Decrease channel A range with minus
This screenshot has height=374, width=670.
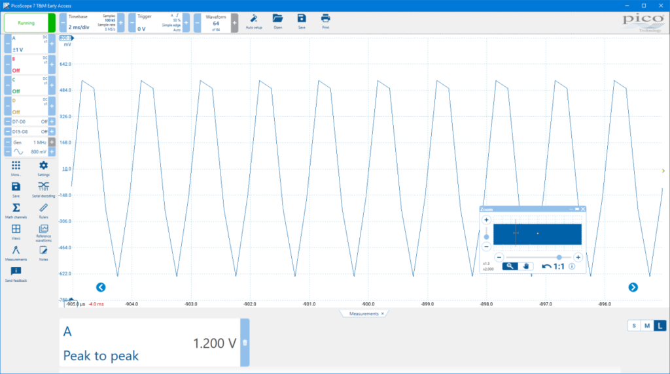pyautogui.click(x=8, y=44)
